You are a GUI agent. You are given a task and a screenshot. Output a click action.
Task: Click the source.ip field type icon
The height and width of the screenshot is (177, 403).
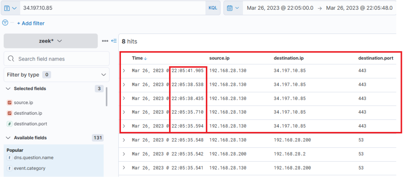(x=9, y=103)
